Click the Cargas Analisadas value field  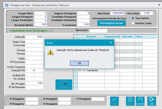(x=40, y=21)
